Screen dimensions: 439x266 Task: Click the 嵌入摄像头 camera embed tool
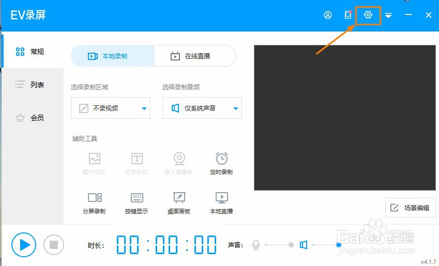pyautogui.click(x=179, y=164)
